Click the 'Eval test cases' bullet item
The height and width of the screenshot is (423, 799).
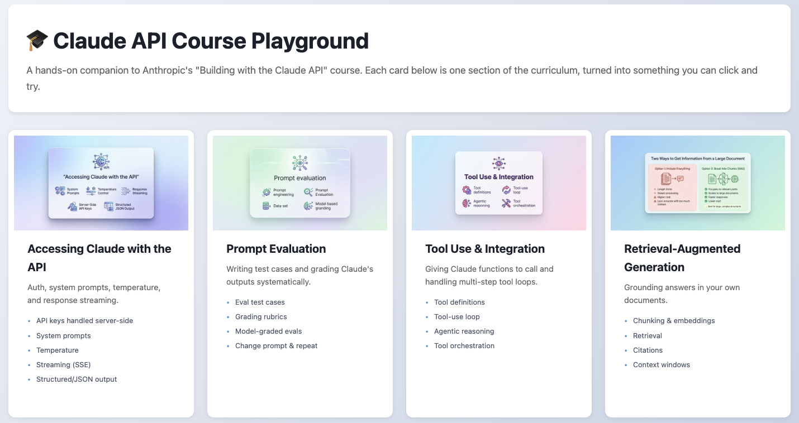(x=260, y=302)
